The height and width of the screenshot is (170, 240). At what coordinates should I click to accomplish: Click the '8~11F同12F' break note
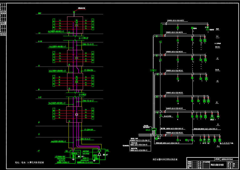click(83, 38)
